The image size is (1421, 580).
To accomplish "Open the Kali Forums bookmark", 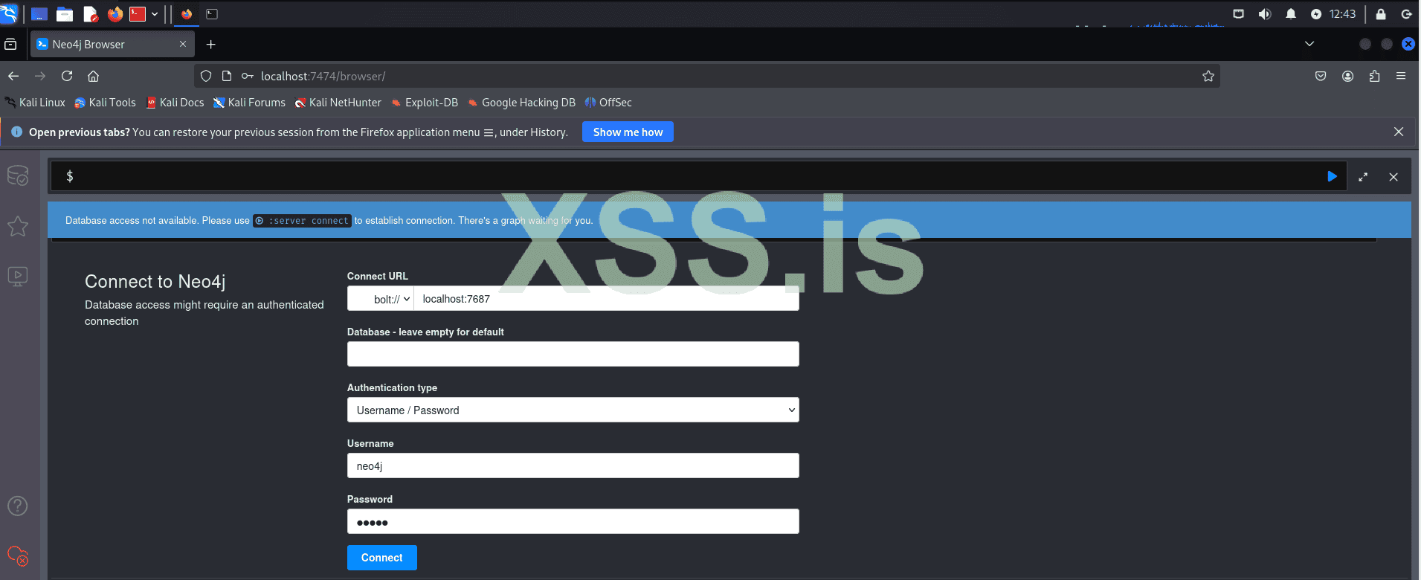I will (249, 103).
